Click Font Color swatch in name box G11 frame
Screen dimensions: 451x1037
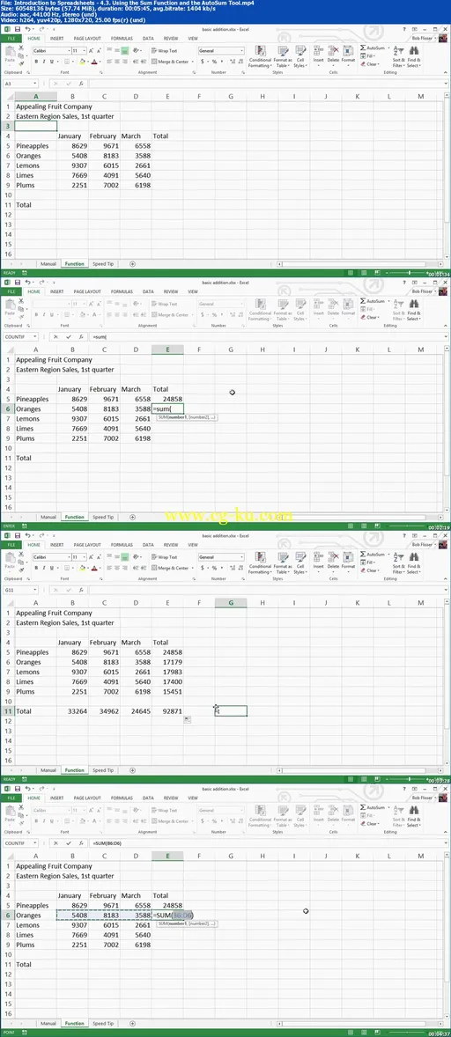[x=94, y=568]
